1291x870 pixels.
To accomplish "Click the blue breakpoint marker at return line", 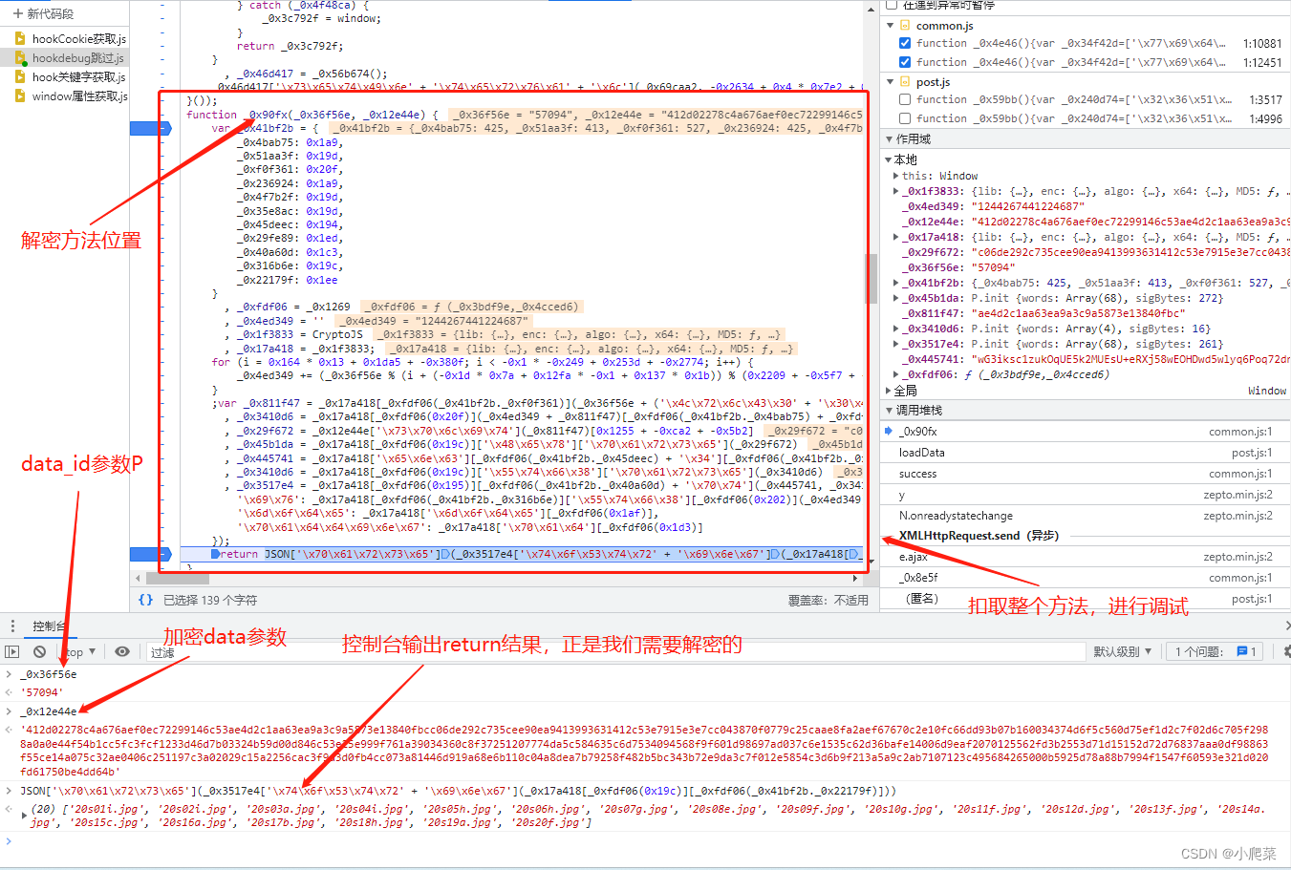I will coord(150,554).
